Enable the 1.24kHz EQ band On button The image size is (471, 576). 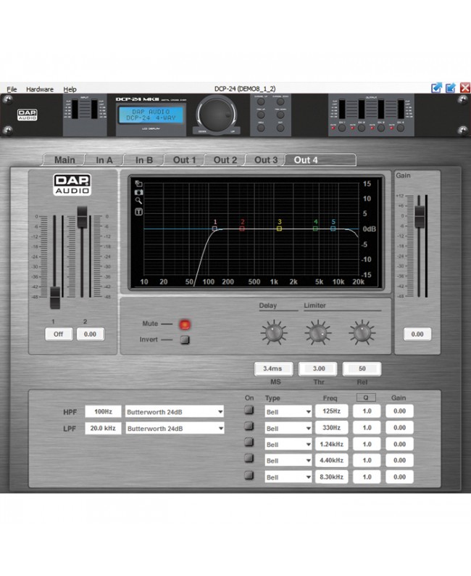tap(249, 442)
